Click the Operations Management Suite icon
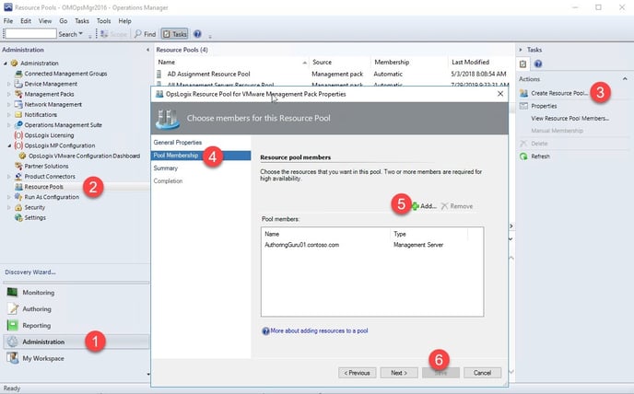 coord(18,125)
